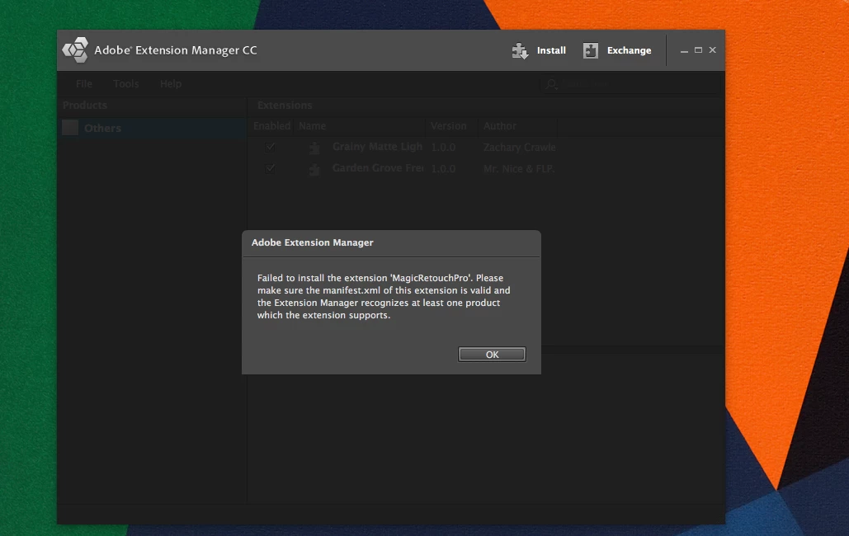Image resolution: width=849 pixels, height=536 pixels.
Task: Open the Tools menu
Action: 126,84
